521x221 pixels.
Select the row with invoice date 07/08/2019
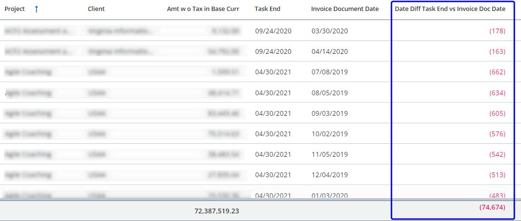pos(330,72)
